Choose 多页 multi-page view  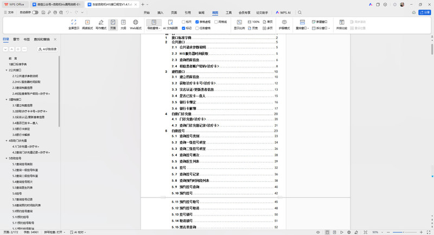267,28
